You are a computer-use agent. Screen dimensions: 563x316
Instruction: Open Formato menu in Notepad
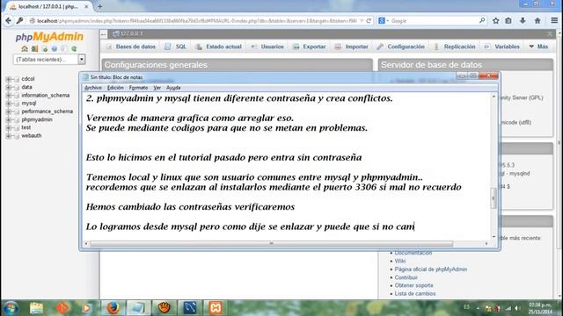point(138,88)
